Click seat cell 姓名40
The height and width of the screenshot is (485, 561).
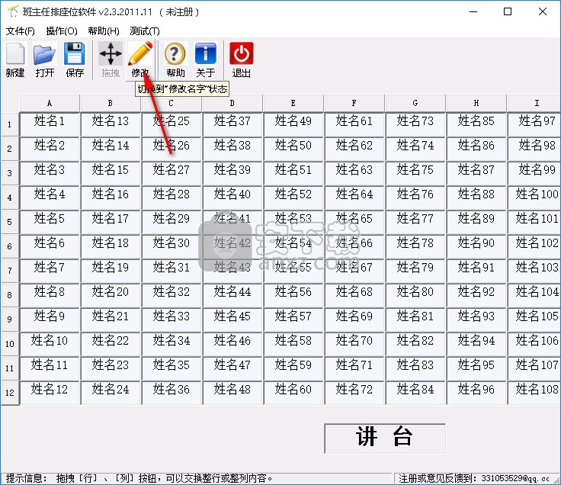point(232,198)
